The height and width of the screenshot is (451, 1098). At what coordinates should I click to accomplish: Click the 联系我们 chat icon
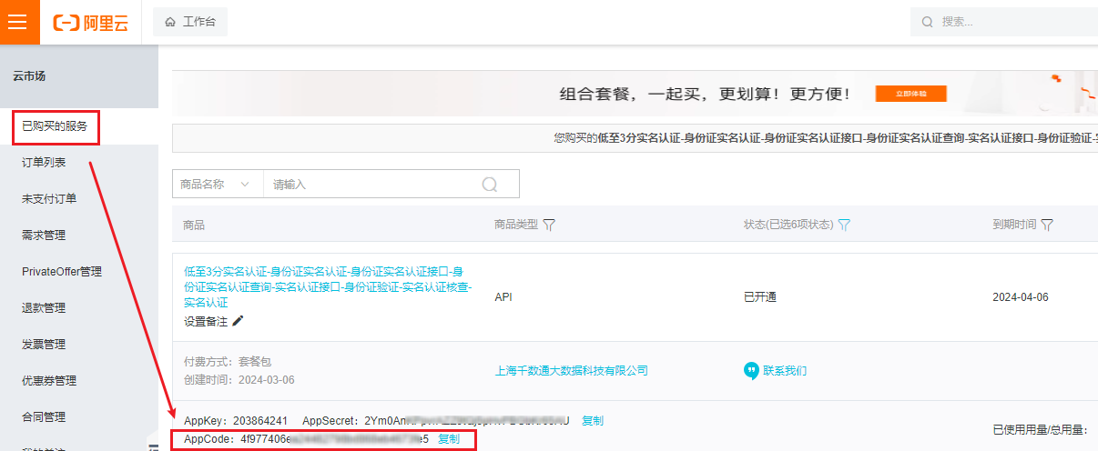click(x=751, y=371)
